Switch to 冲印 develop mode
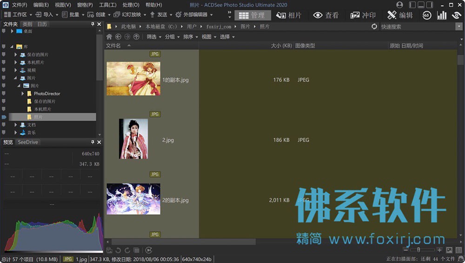 pos(363,15)
